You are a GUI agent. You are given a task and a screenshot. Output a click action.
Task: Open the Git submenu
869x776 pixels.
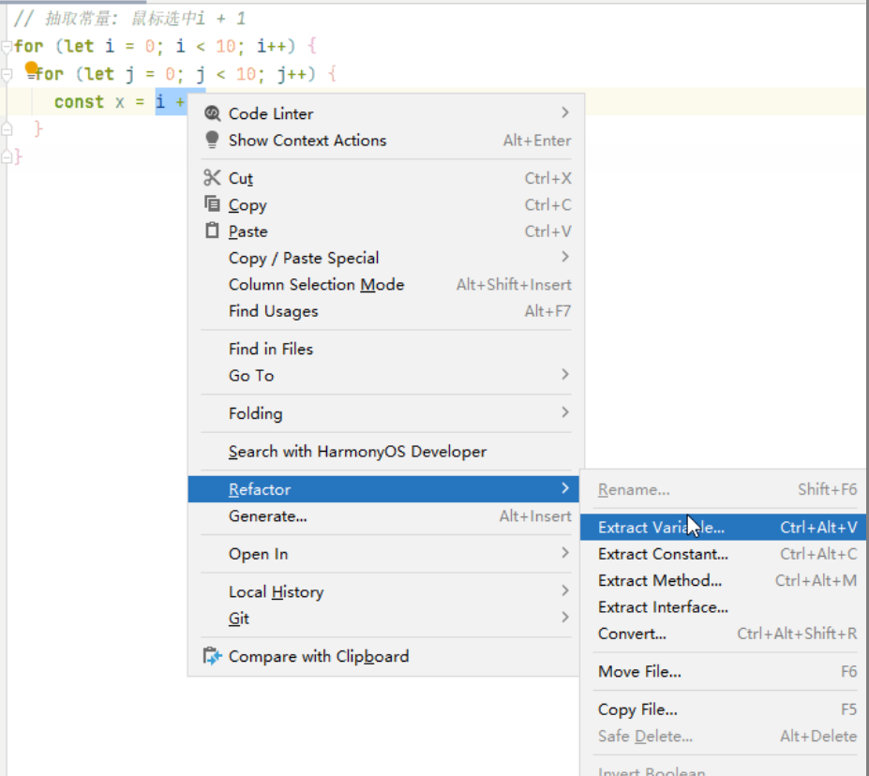click(x=383, y=619)
